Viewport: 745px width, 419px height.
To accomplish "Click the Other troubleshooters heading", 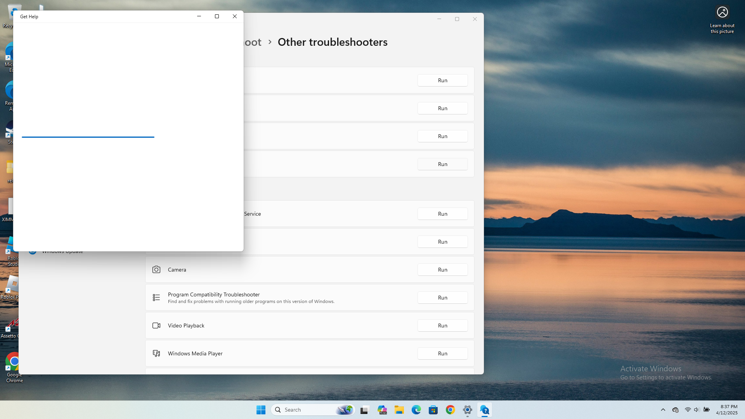I will coord(333,42).
